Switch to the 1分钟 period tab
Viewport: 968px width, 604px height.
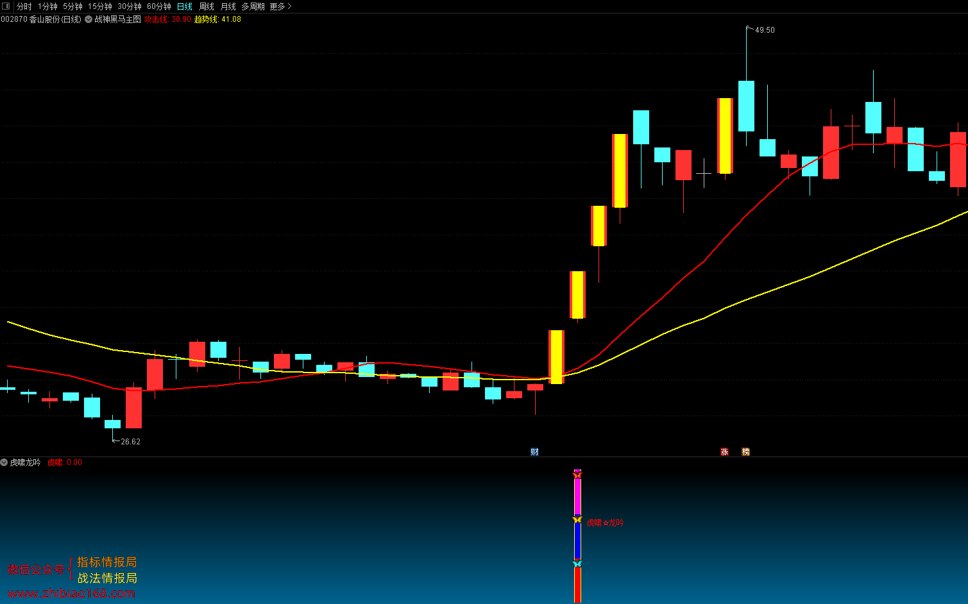click(x=47, y=6)
